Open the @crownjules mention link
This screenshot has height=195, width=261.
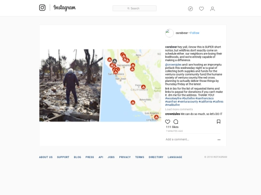pos(174,65)
